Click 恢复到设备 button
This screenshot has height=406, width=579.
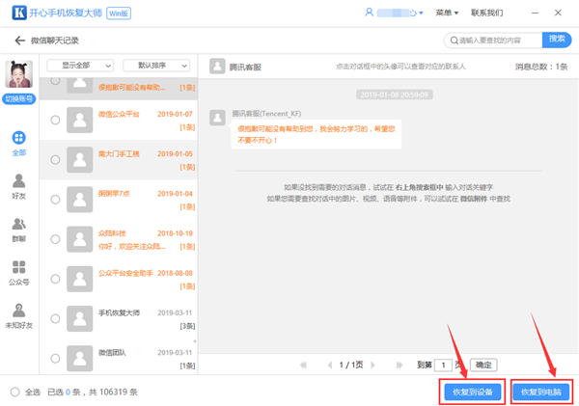(x=472, y=392)
